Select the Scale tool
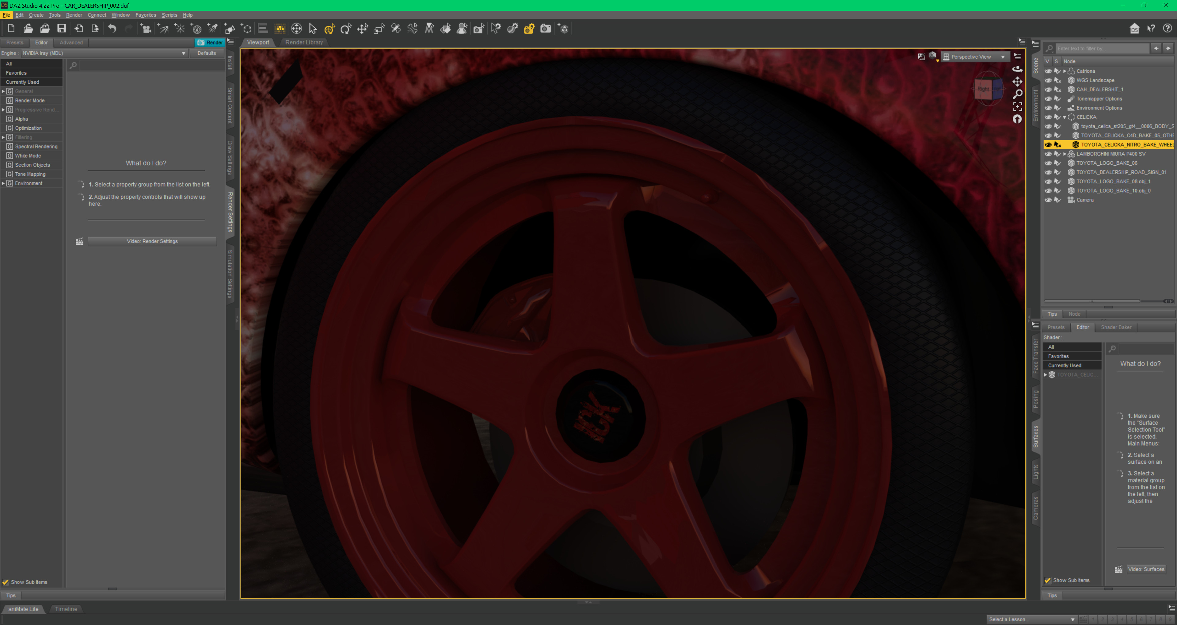Viewport: 1177px width, 625px height. pos(379,28)
